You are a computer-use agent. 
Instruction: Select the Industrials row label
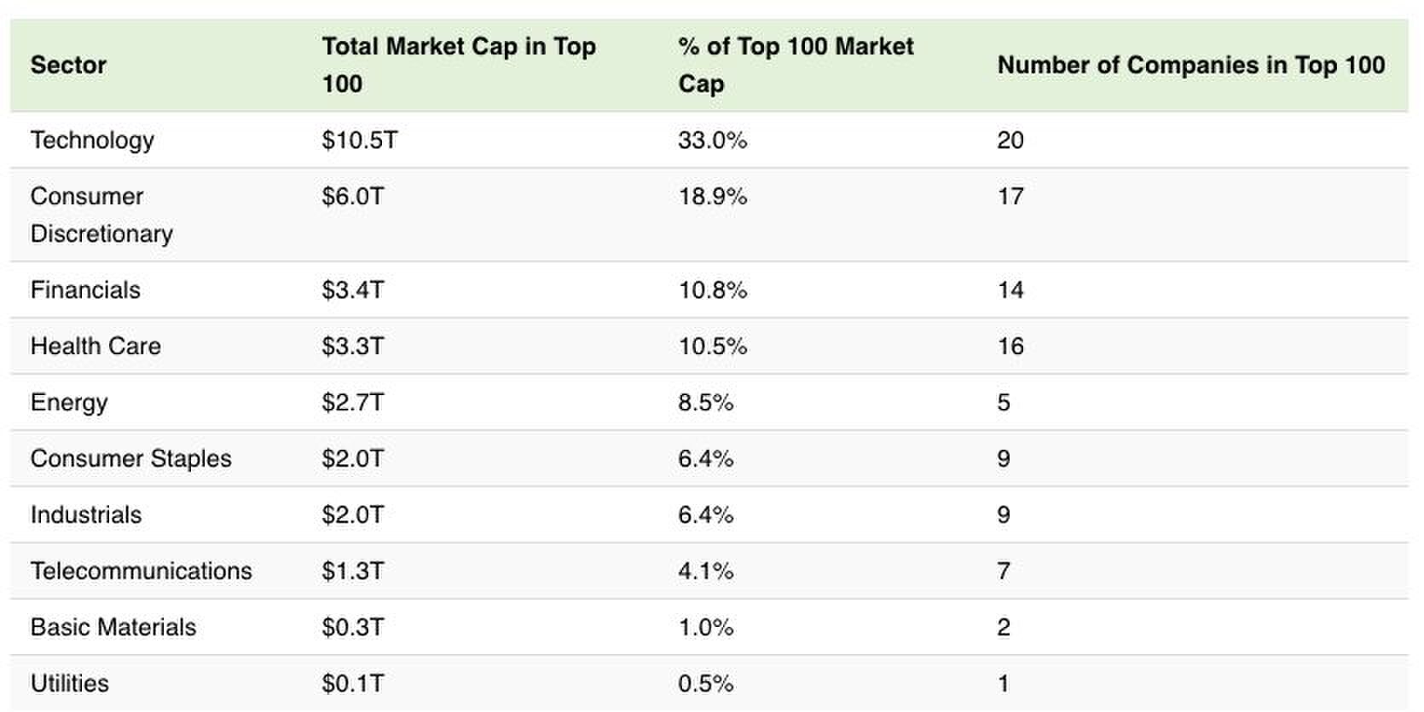(x=86, y=514)
